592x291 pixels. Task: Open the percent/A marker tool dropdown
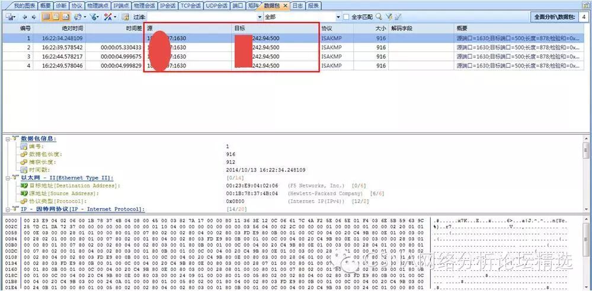click(x=110, y=17)
